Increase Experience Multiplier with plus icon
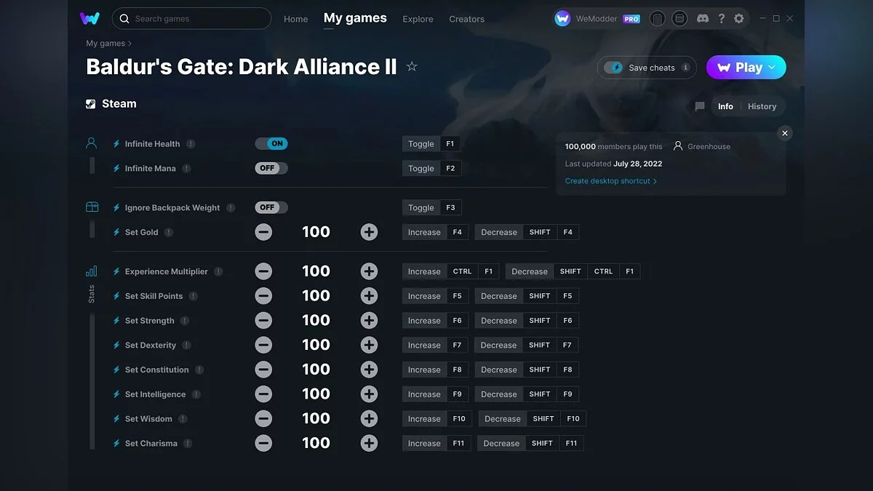The height and width of the screenshot is (491, 873). pos(370,271)
